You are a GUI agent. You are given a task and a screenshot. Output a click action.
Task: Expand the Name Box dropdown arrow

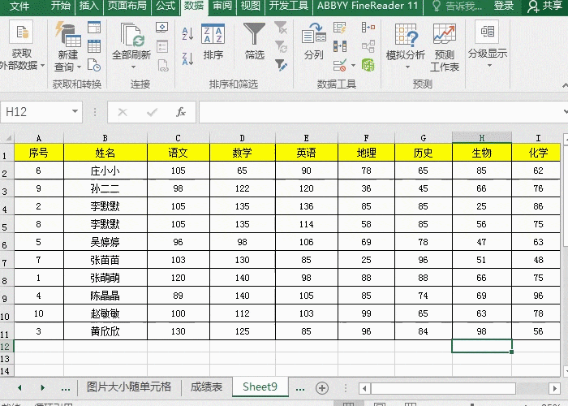pyautogui.click(x=75, y=112)
